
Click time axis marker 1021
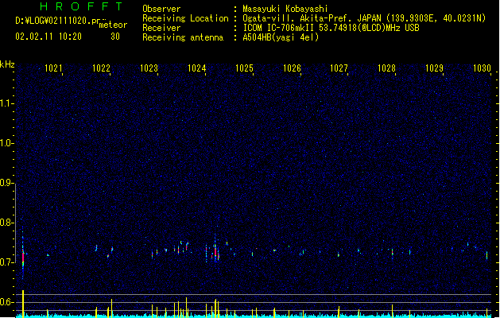tap(53, 68)
